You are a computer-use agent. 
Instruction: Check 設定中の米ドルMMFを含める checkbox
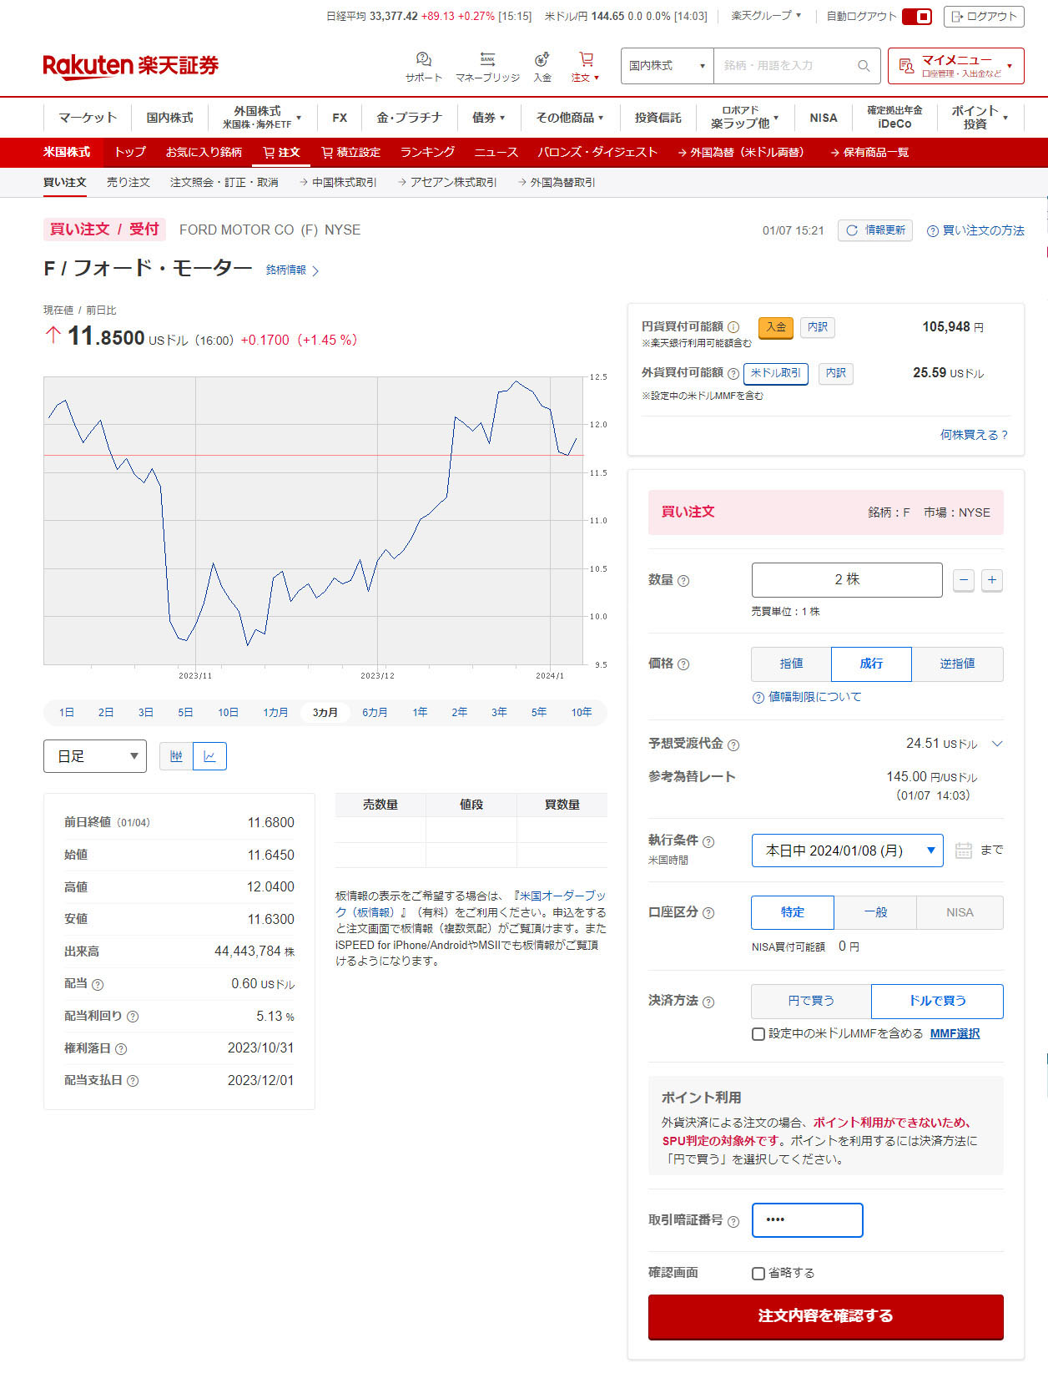[758, 1034]
